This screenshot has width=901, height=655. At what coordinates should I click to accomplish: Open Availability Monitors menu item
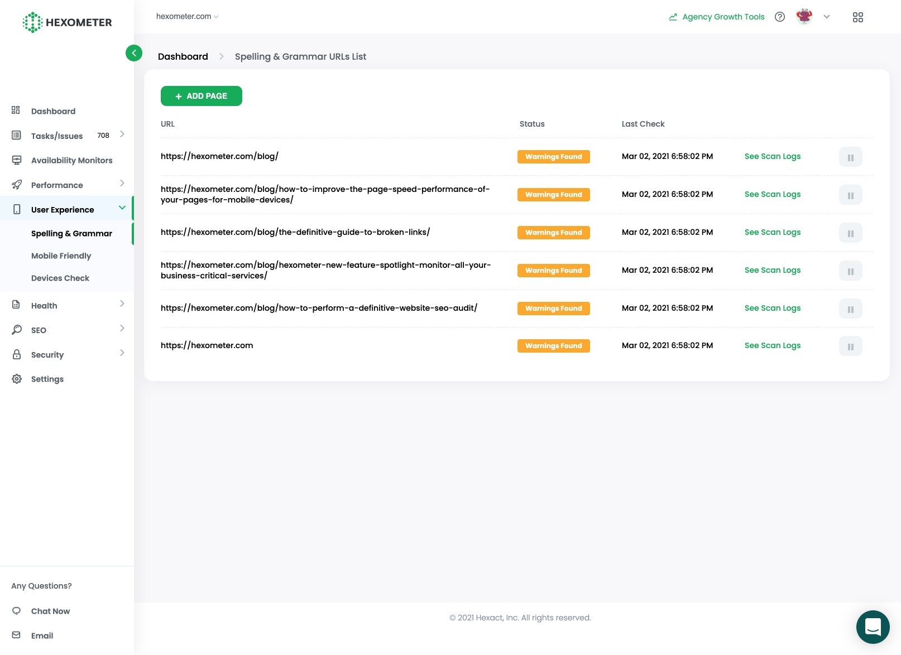pos(71,160)
